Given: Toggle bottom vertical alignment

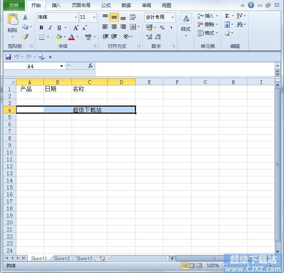Looking at the screenshot, I should coord(123,17).
